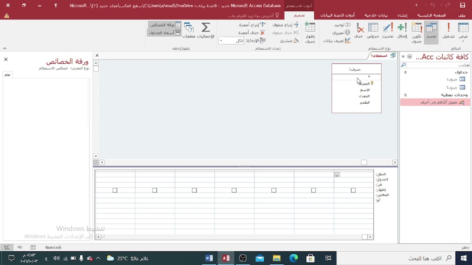The width and height of the screenshot is (472, 265).
Task: Tick the Show checkbox in first grid column
Action: pos(353,190)
